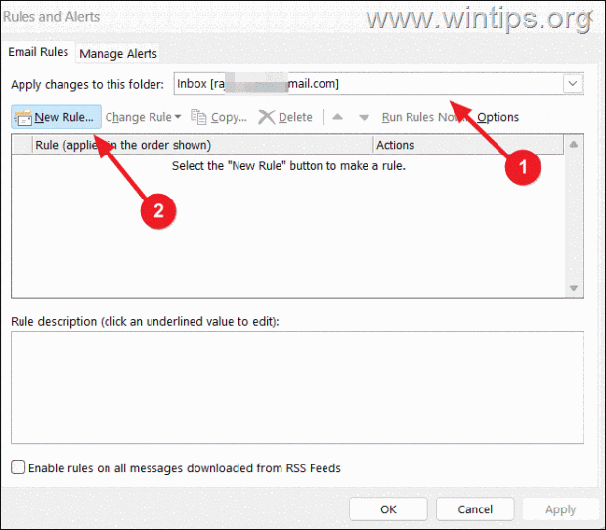606x530 pixels.
Task: Switch to the Email Rules tab
Action: (38, 52)
